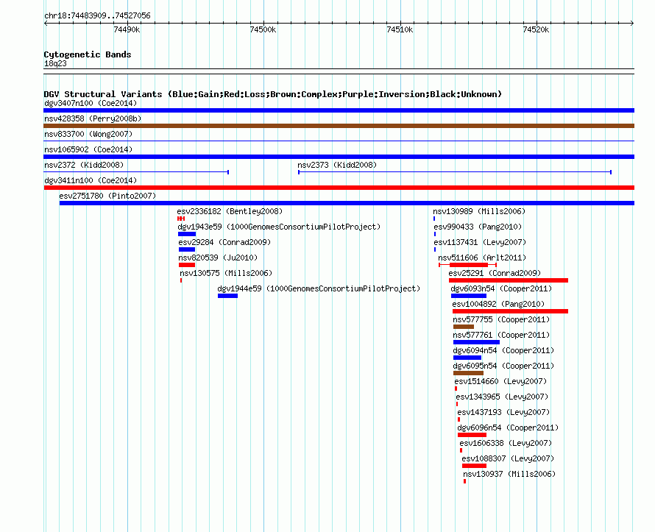Click the 74490k ruler marker

[x=127, y=29]
